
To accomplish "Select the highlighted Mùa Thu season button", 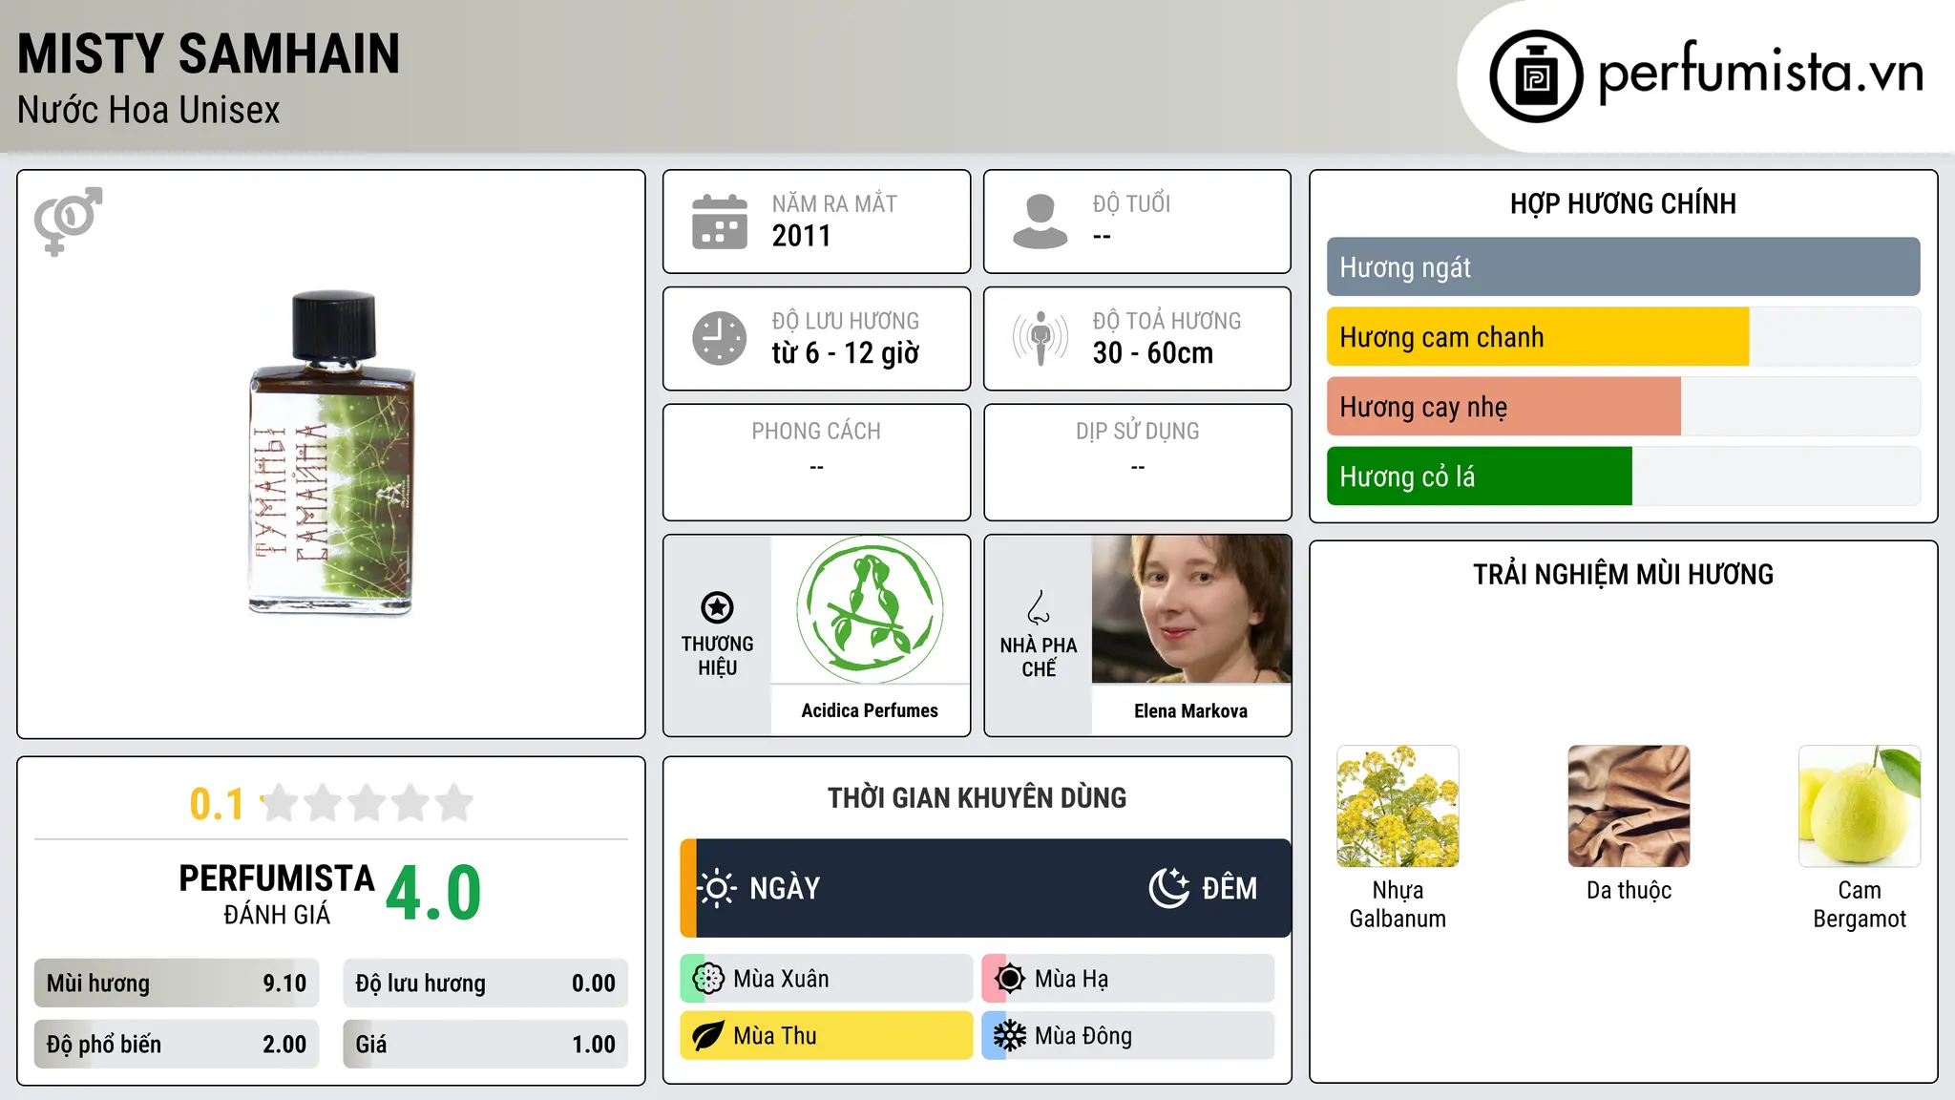I will (827, 1036).
